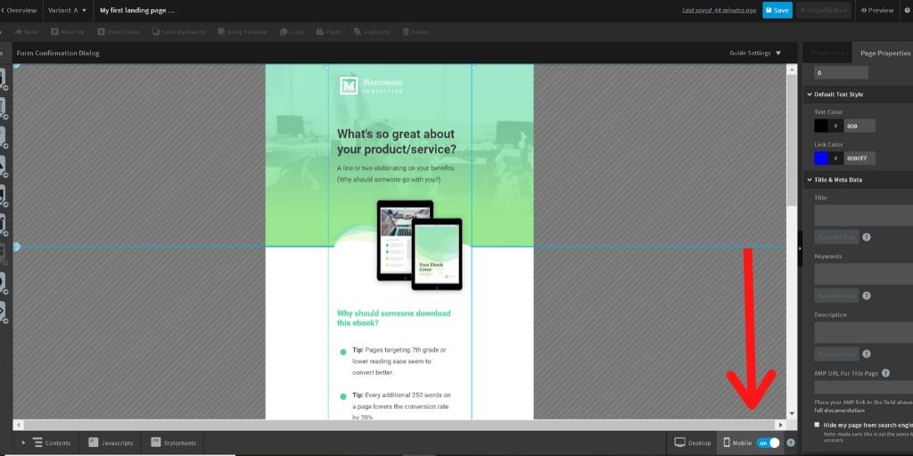Edit the Text Color hex field
913x456 pixels.
click(x=860, y=126)
